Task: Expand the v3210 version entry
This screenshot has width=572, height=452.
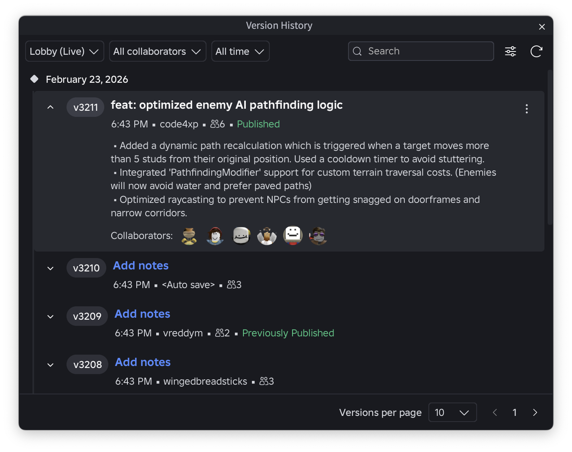Action: click(50, 268)
